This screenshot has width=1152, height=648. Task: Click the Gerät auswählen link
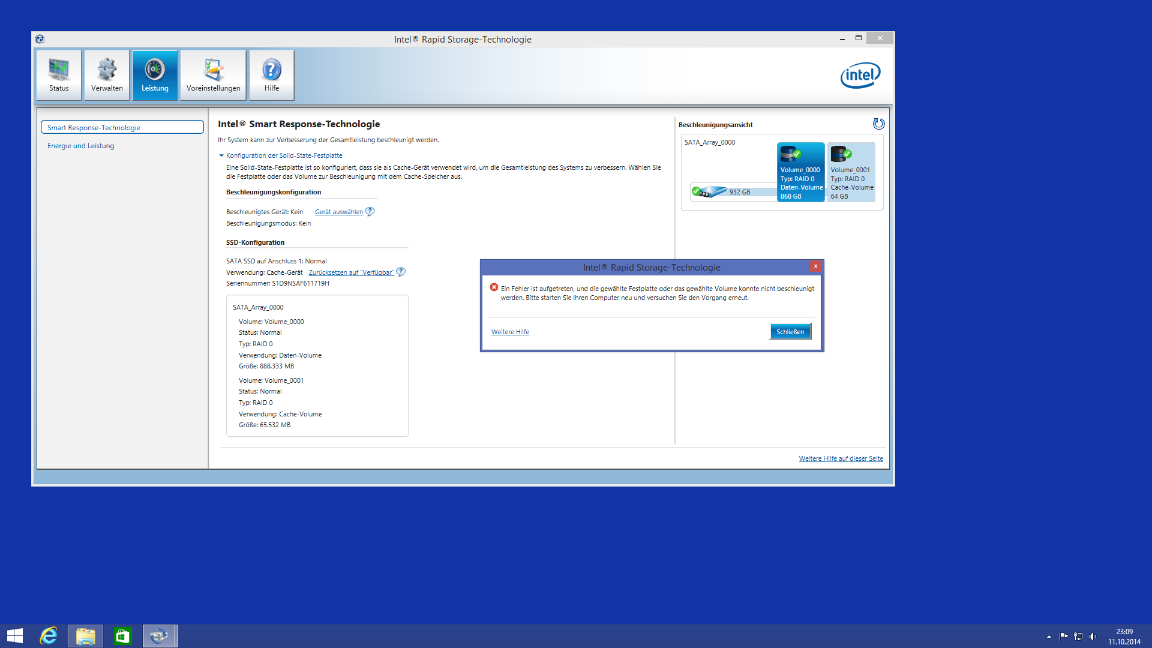(338, 212)
